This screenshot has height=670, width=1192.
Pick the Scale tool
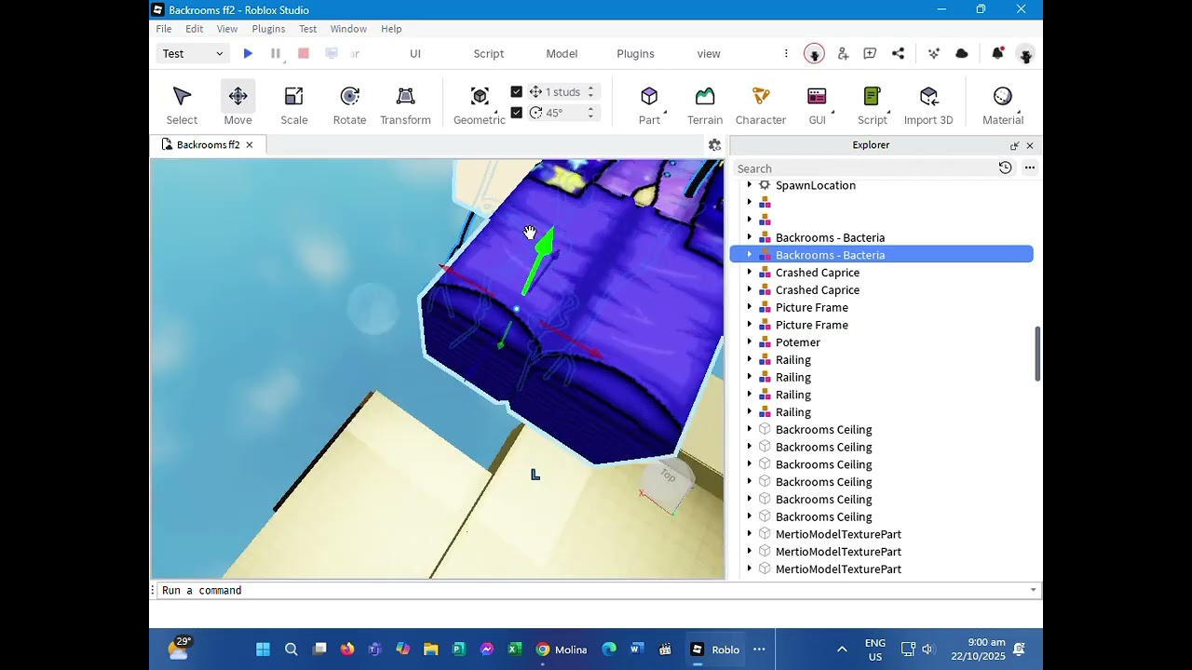point(294,105)
